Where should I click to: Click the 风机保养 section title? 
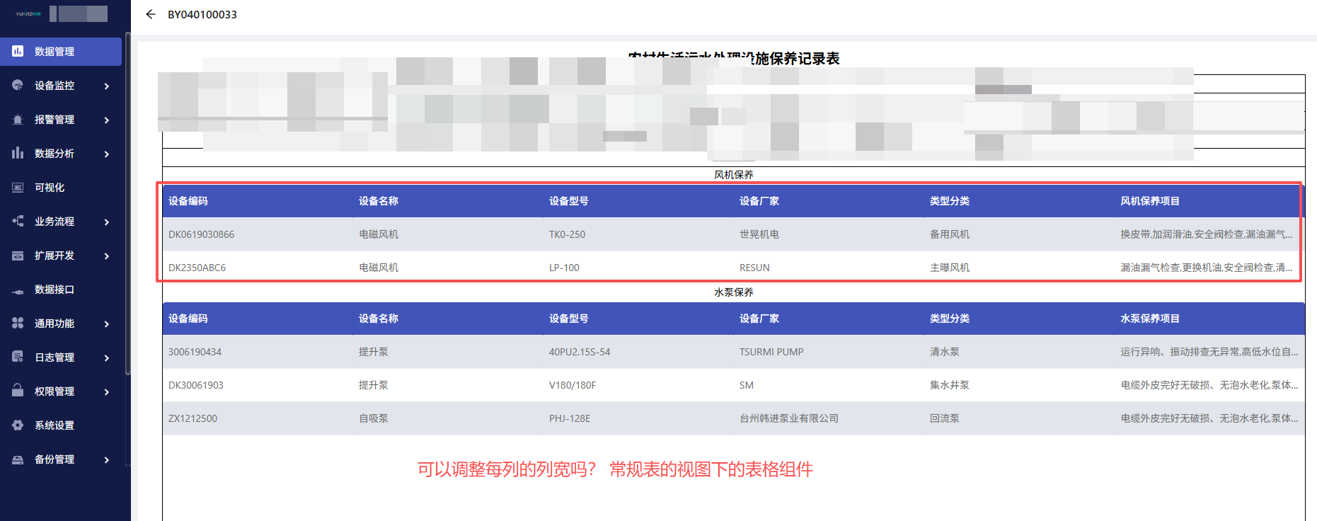[x=733, y=175]
